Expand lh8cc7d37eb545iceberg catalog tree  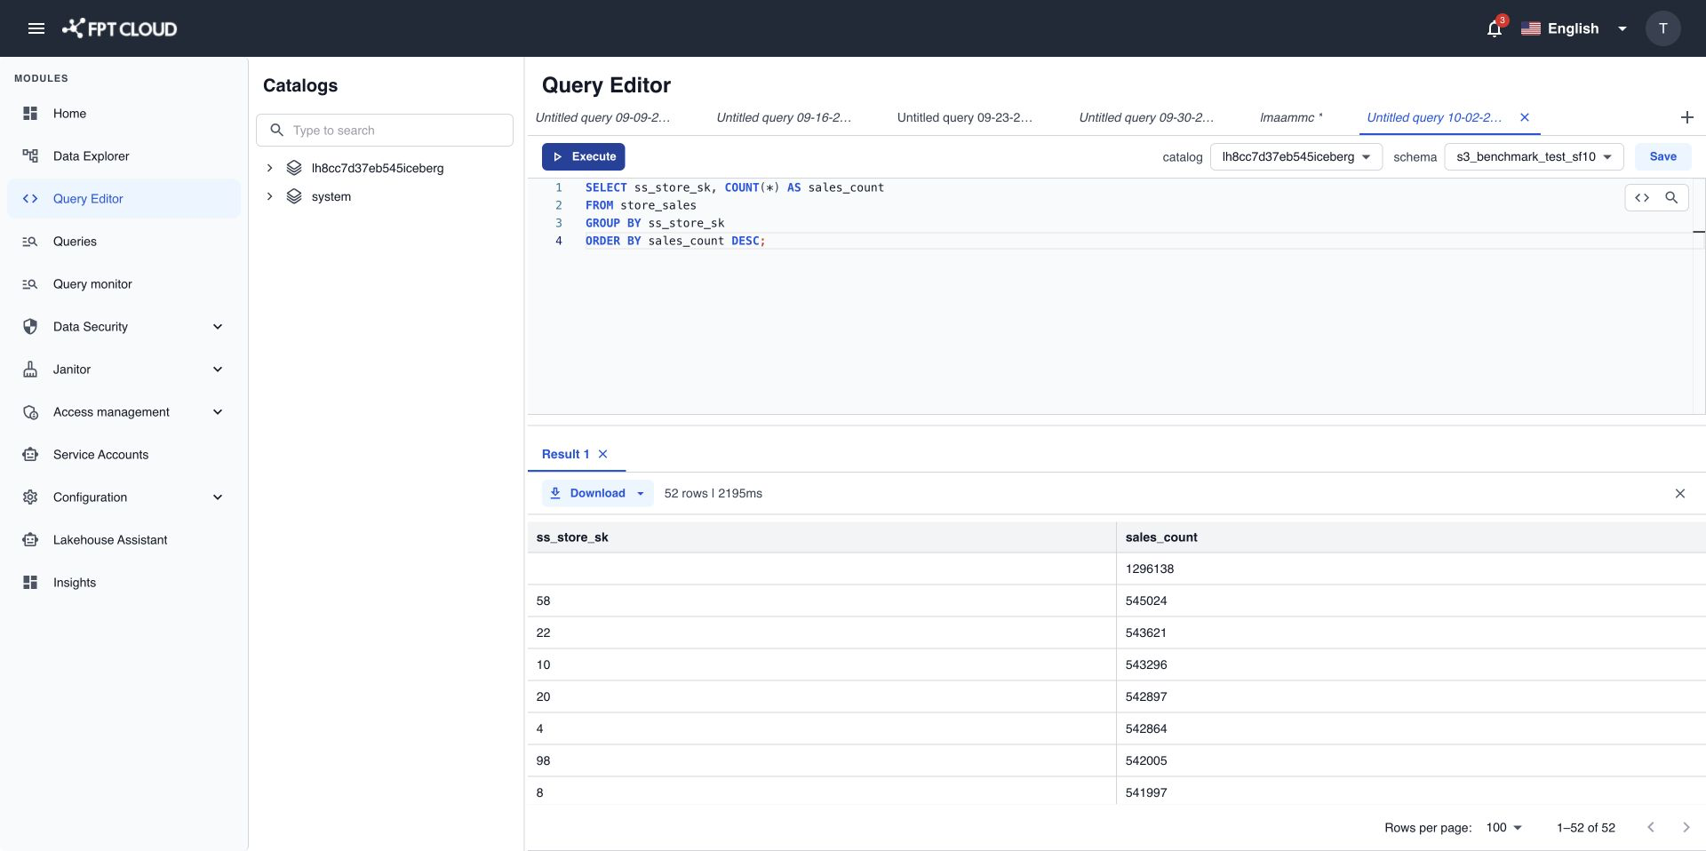[x=270, y=168]
